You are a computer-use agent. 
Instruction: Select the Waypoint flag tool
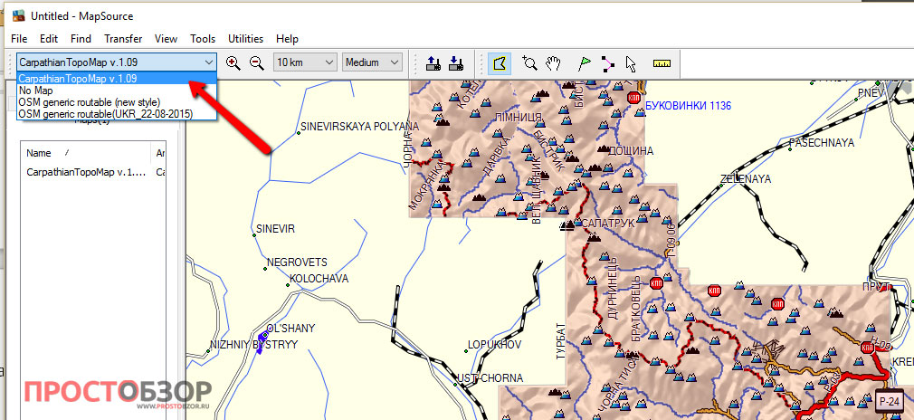coord(584,62)
